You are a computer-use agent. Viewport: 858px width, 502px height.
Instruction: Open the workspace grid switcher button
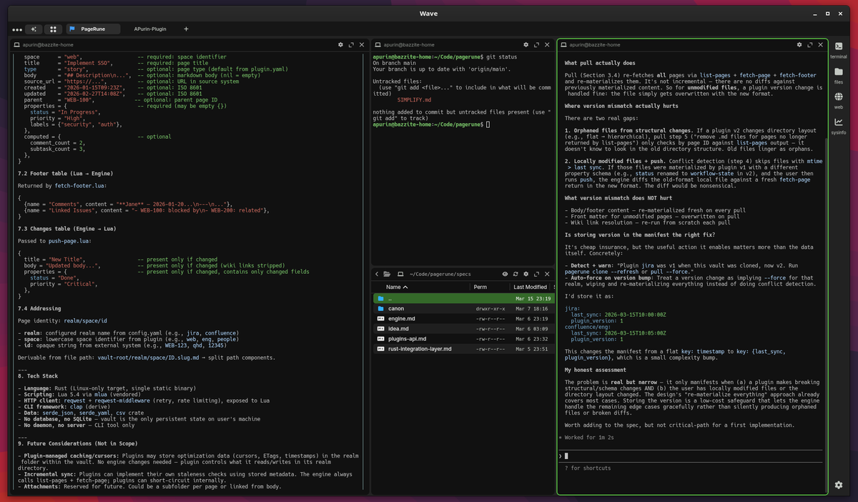pyautogui.click(x=53, y=29)
